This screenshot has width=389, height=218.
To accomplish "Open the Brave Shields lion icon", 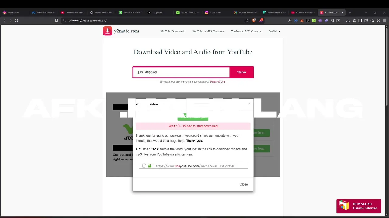I will [x=254, y=21].
